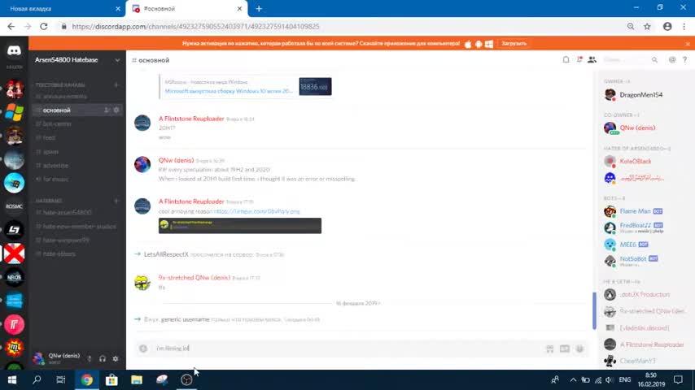The image size is (695, 390).
Task: Select the hate-arsen54800 channel
Action: (67, 213)
